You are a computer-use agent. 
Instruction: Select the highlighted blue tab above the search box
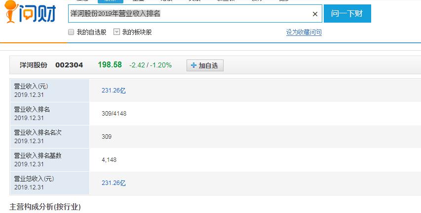coord(111,1)
